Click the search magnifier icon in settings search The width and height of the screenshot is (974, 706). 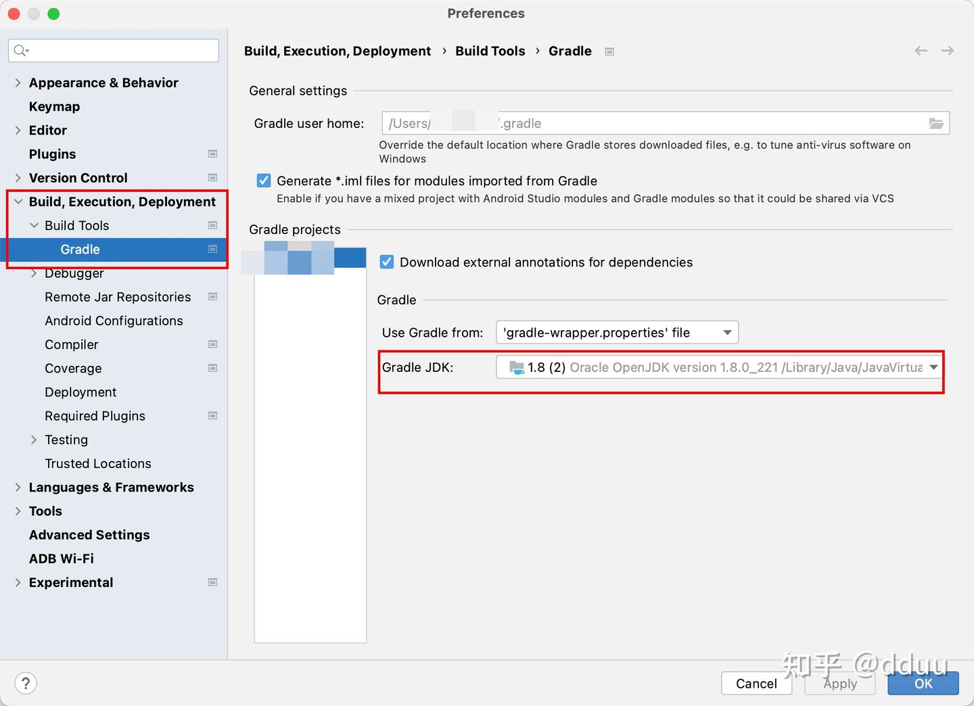click(x=21, y=50)
